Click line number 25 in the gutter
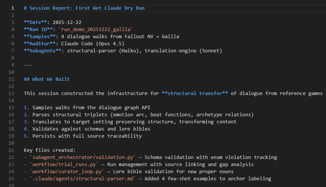This screenshot has height=187, width=326. 11,178
